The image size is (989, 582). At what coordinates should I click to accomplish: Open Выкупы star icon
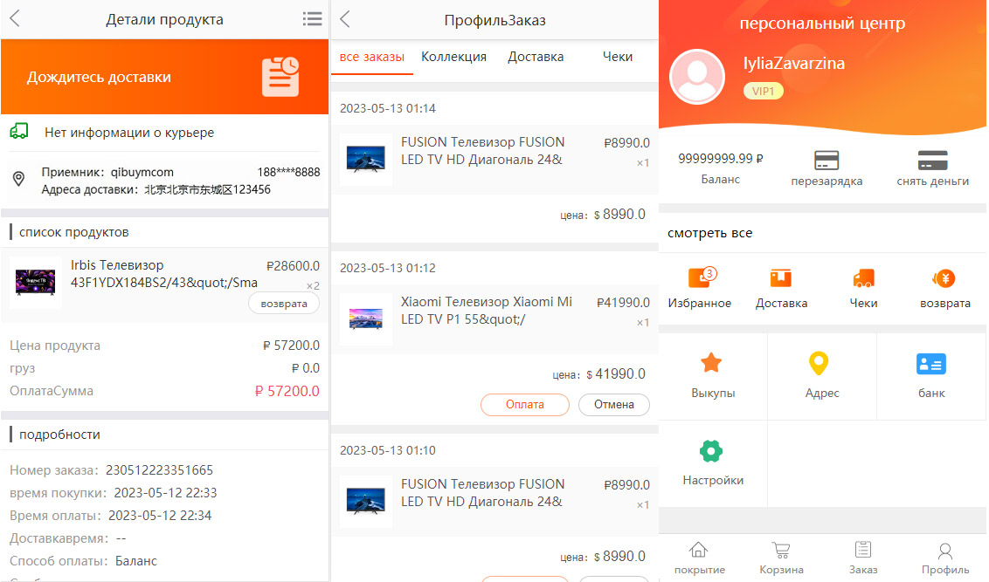click(x=711, y=363)
